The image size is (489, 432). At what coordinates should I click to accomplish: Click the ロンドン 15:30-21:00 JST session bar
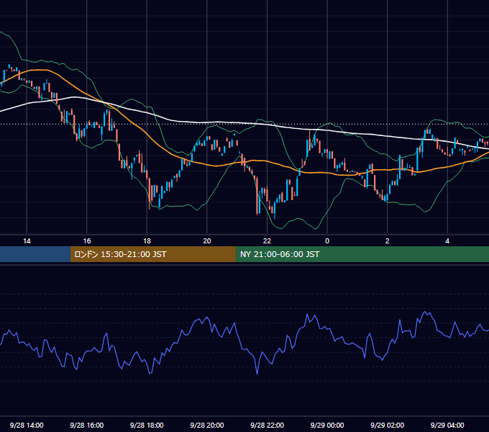(x=152, y=254)
